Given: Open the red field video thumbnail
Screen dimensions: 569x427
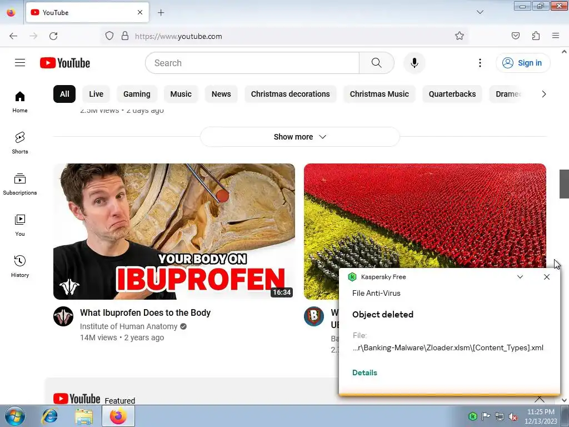Looking at the screenshot, I should 425,216.
